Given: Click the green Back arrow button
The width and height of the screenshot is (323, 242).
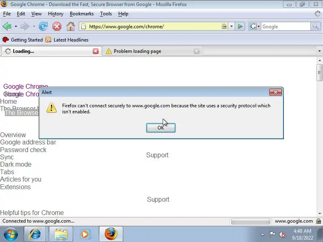Looking at the screenshot, I should pos(7,26).
